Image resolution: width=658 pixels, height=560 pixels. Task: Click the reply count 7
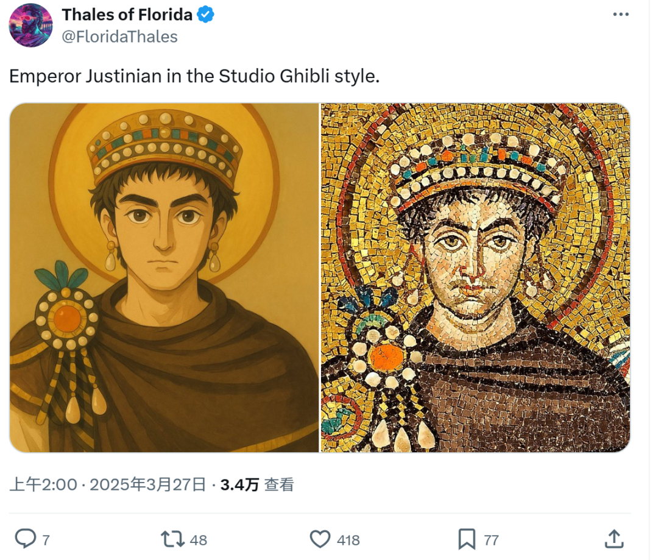click(46, 540)
